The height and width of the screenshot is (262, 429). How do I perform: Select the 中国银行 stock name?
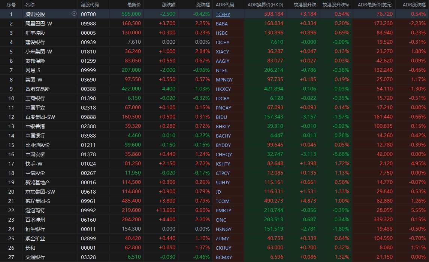[35, 136]
